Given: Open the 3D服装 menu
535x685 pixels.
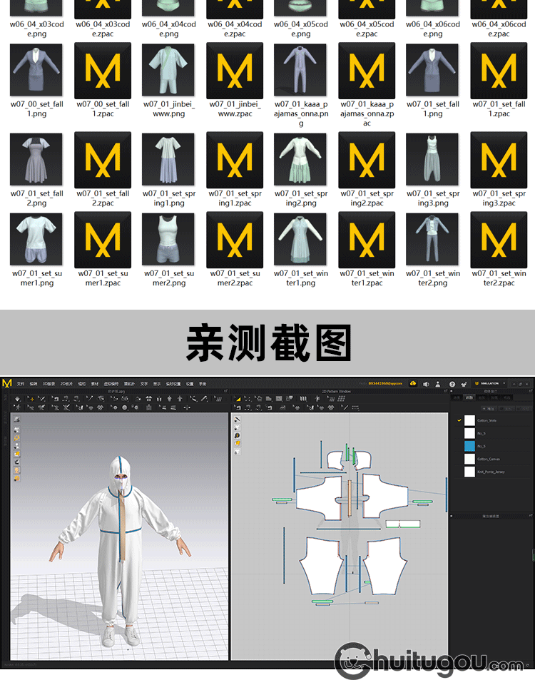Looking at the screenshot, I should coord(49,384).
